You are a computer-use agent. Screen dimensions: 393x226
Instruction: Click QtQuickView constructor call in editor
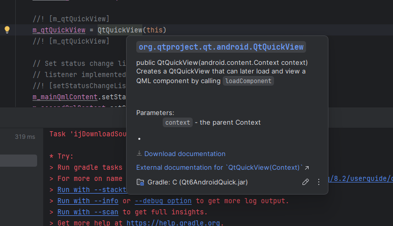pyautogui.click(x=120, y=30)
